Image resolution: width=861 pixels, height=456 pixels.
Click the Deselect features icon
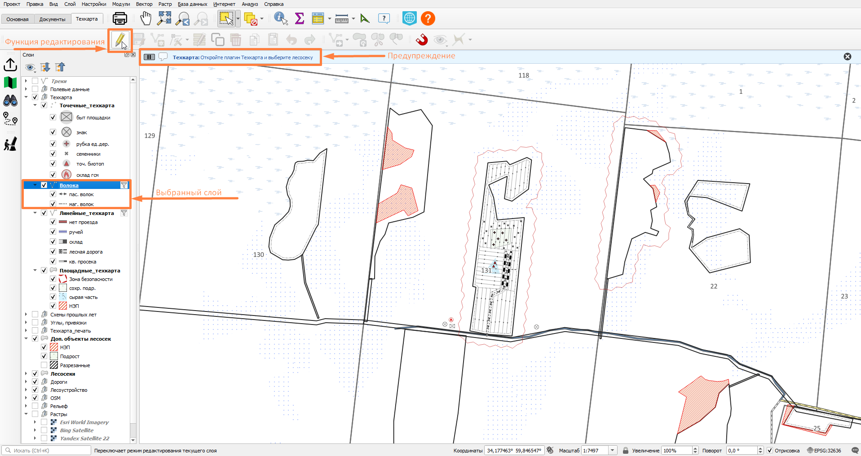click(251, 18)
